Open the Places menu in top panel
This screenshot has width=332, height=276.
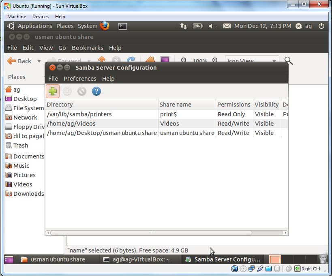[65, 26]
